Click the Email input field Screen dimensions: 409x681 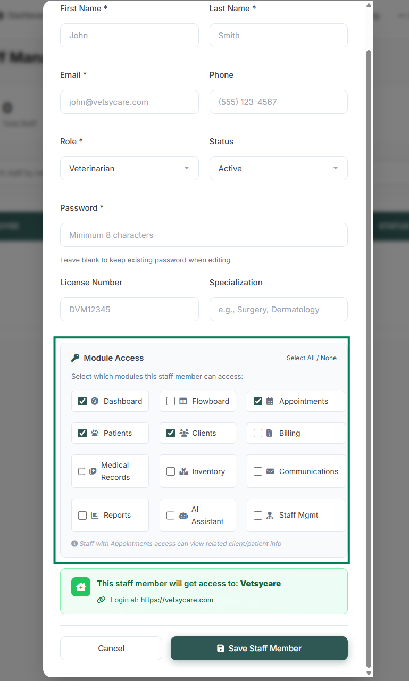coord(129,102)
